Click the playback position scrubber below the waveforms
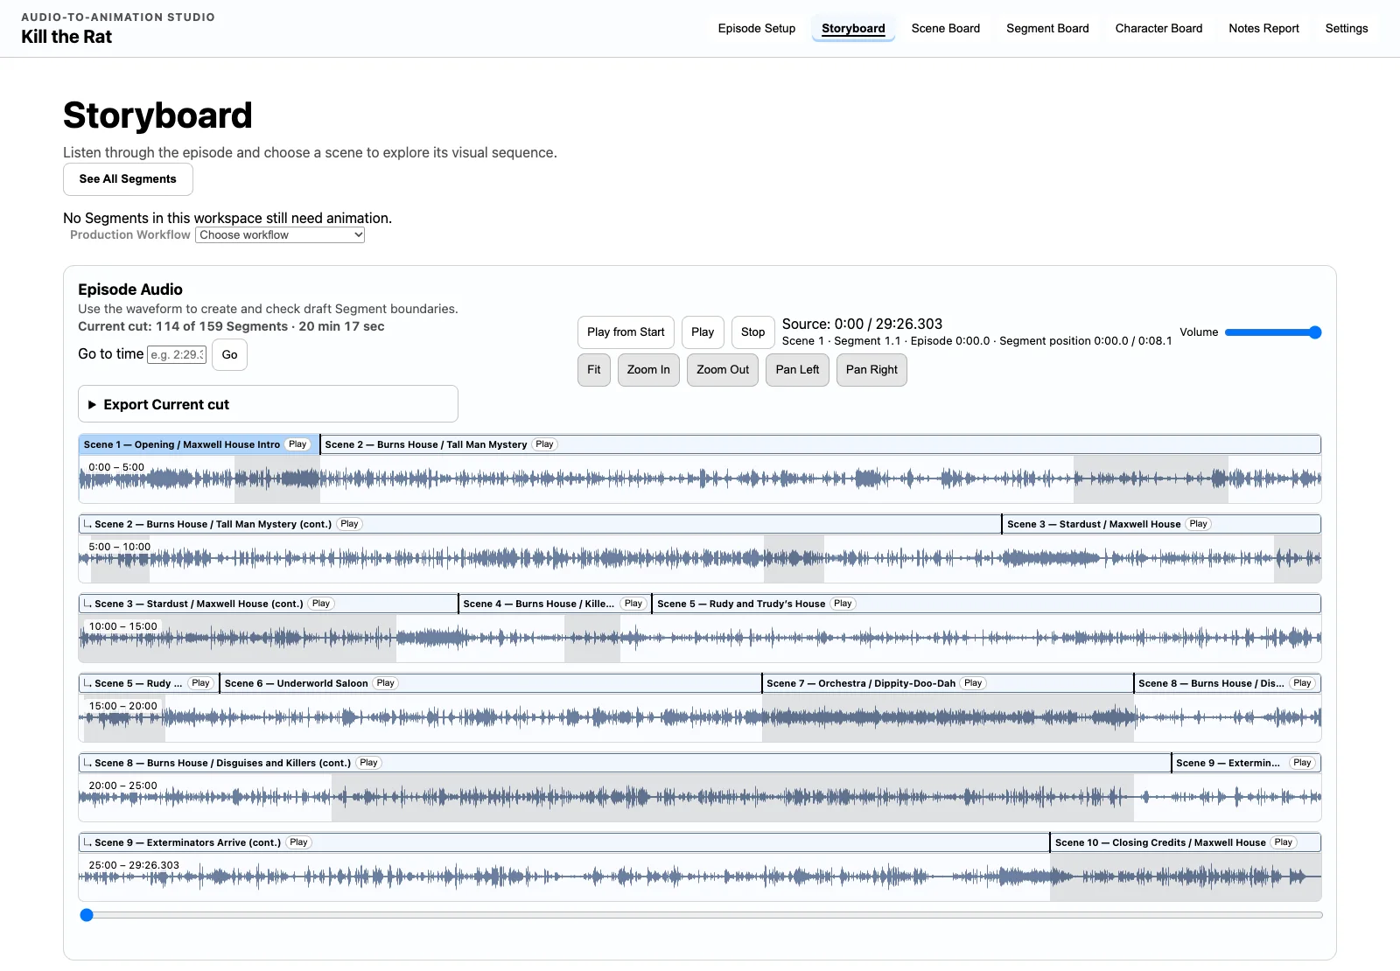 coord(700,915)
